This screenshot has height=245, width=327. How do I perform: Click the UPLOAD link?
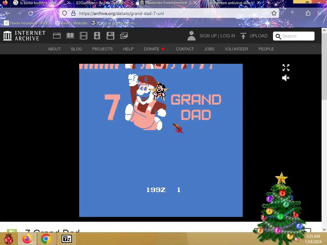(x=258, y=36)
